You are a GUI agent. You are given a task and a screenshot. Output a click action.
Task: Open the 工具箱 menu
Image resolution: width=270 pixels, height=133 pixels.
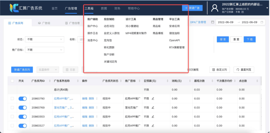pos(89,8)
